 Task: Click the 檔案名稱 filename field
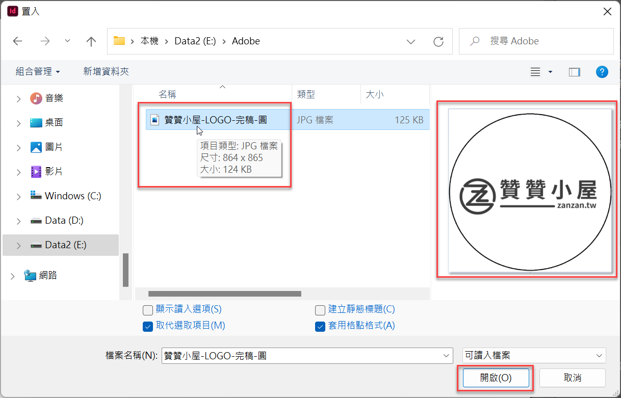click(307, 356)
